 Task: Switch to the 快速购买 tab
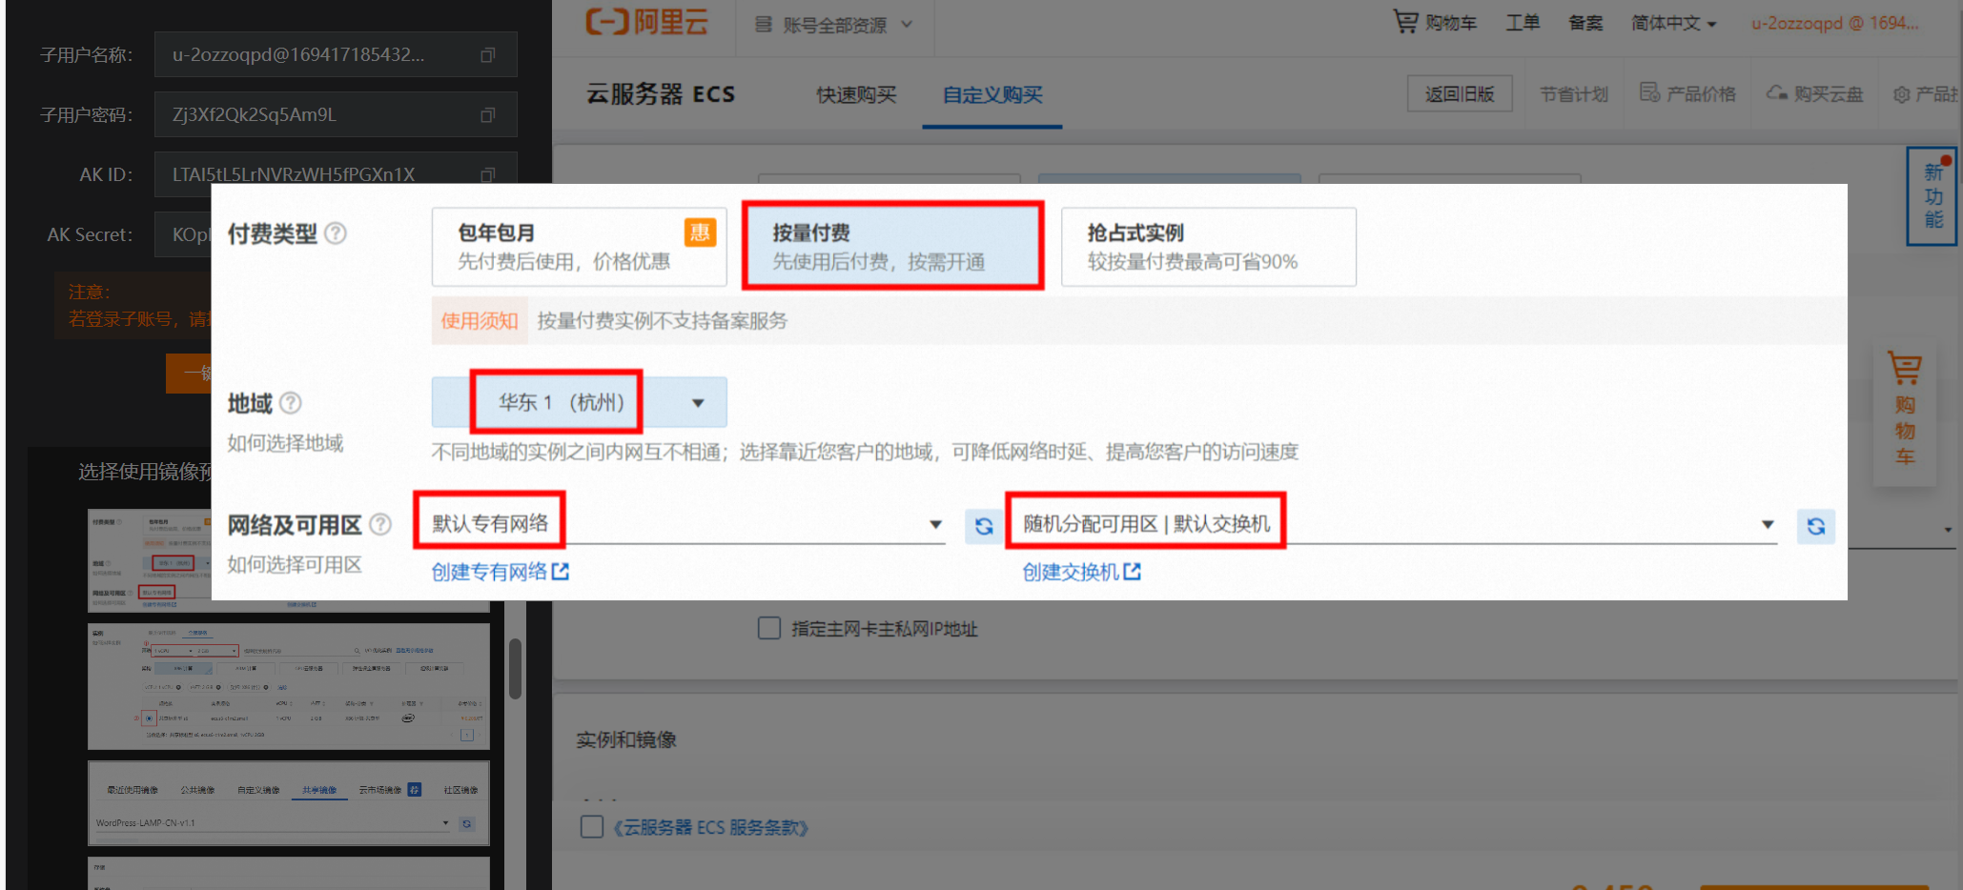(x=856, y=94)
